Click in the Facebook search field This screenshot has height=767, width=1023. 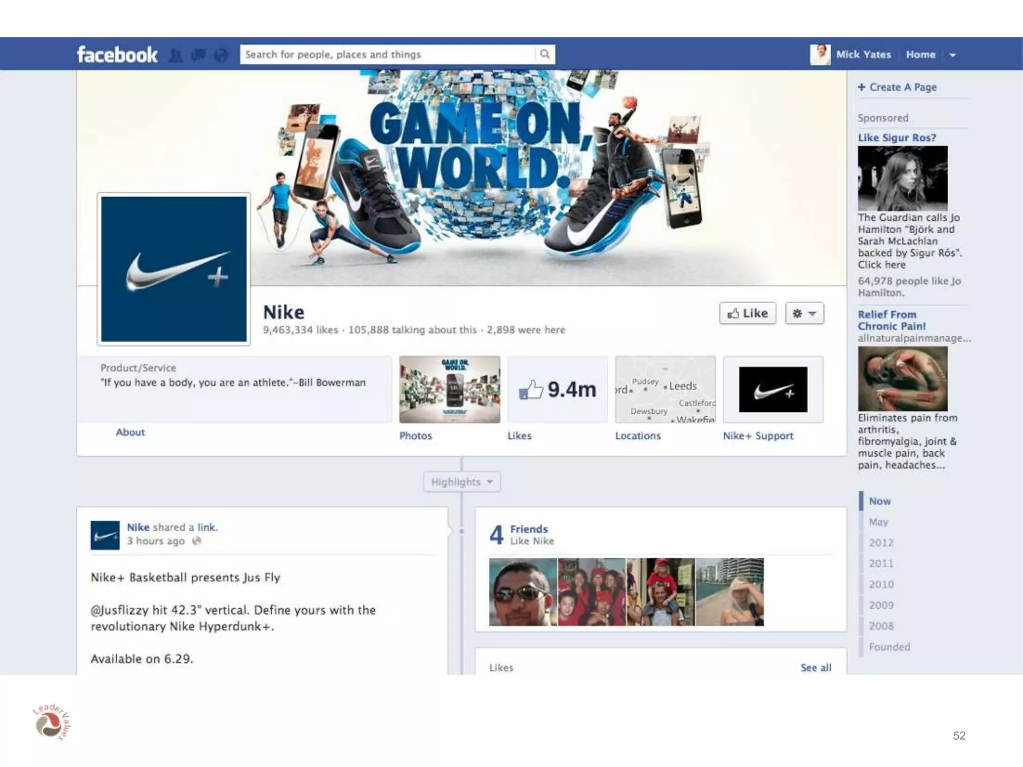387,54
